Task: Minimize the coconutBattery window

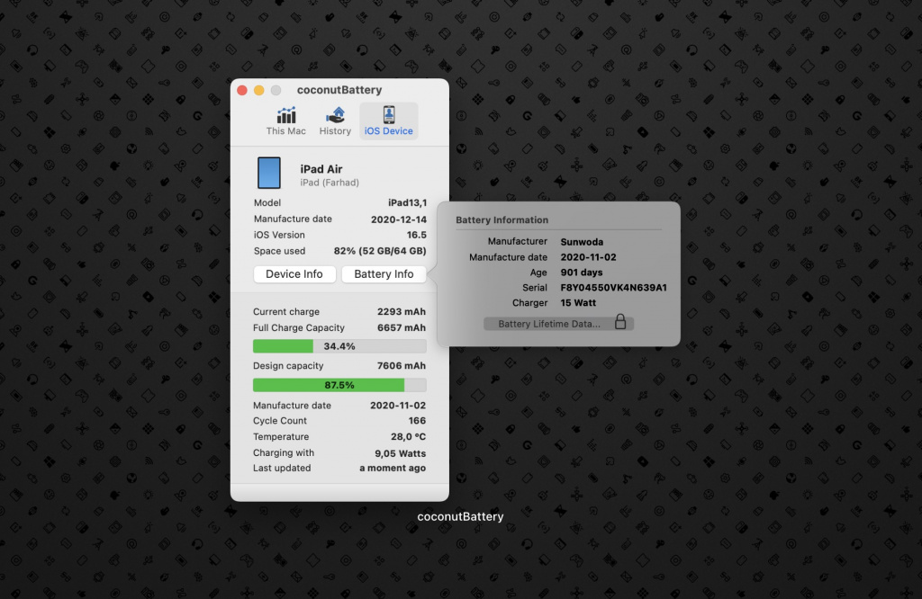Action: [258, 91]
